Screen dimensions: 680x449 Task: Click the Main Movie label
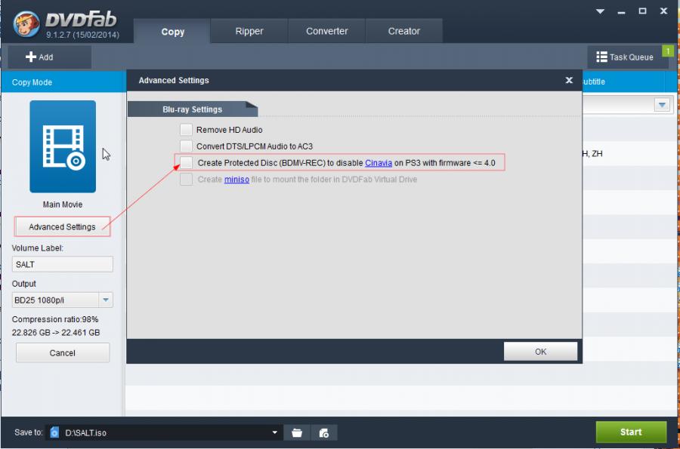click(x=63, y=205)
